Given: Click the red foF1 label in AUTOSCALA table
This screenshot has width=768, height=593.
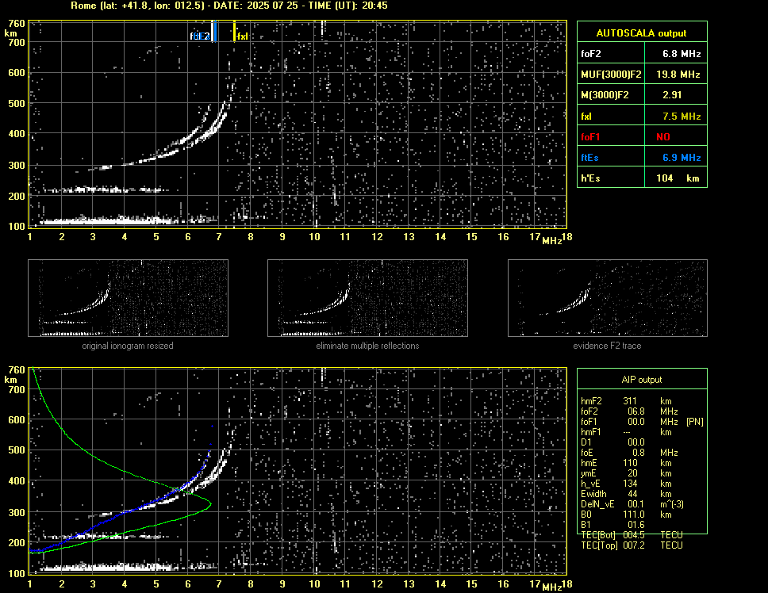Looking at the screenshot, I should pyautogui.click(x=590, y=137).
